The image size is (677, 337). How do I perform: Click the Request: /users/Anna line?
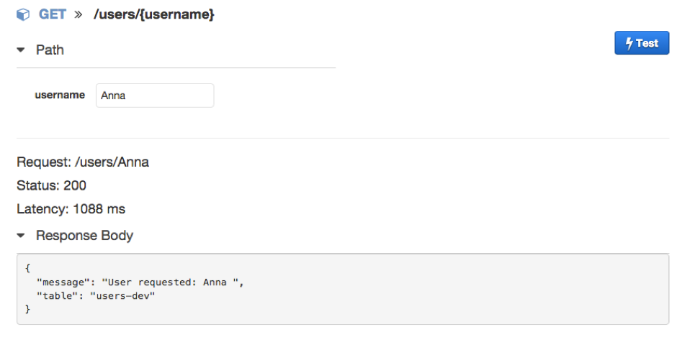(x=83, y=162)
